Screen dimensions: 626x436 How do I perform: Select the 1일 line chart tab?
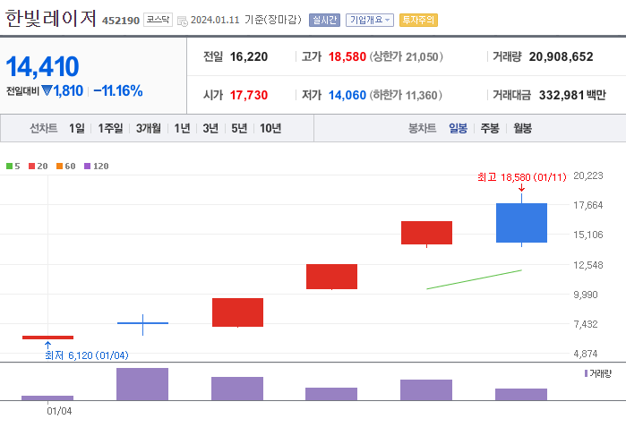click(x=77, y=128)
